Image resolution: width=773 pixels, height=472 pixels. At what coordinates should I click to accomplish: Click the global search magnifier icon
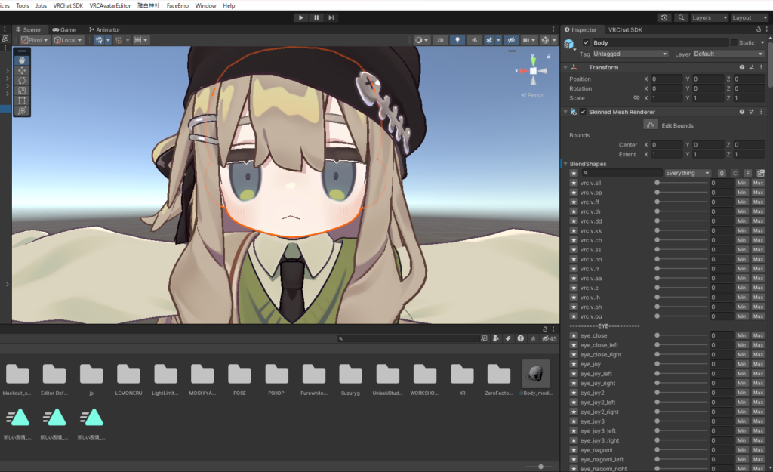pyautogui.click(x=681, y=17)
